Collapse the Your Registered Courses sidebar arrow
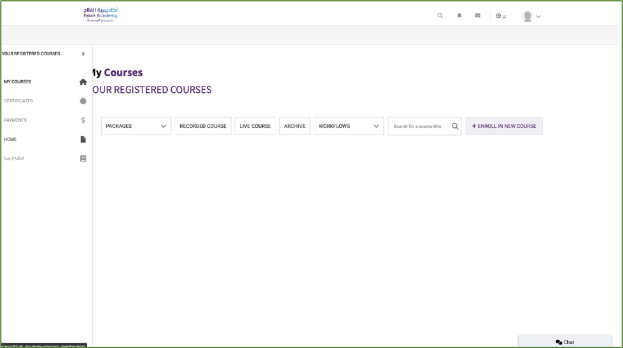The image size is (623, 348). pos(83,54)
